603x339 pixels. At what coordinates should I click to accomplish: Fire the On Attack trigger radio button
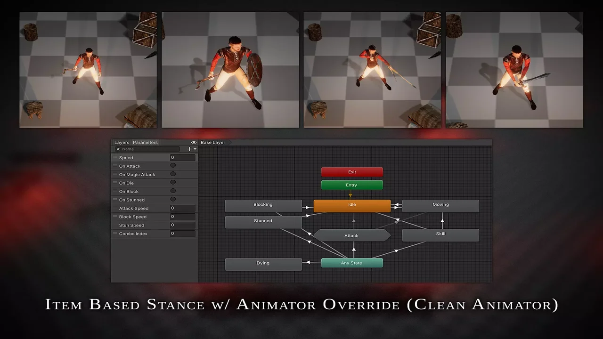(x=173, y=166)
